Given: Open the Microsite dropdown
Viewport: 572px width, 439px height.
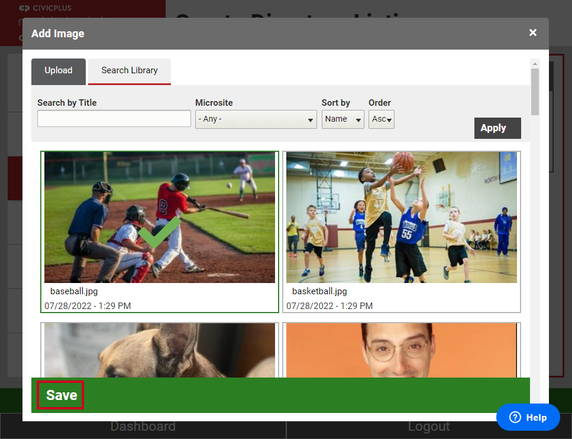Looking at the screenshot, I should 256,119.
